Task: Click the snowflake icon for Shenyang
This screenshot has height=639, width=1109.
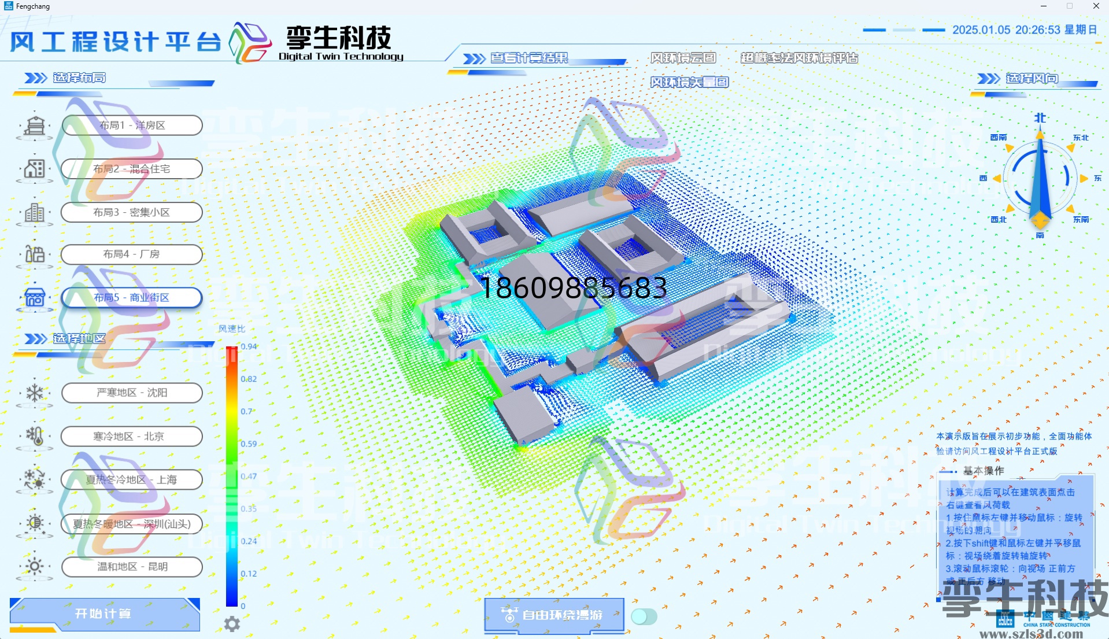Action: click(x=35, y=393)
